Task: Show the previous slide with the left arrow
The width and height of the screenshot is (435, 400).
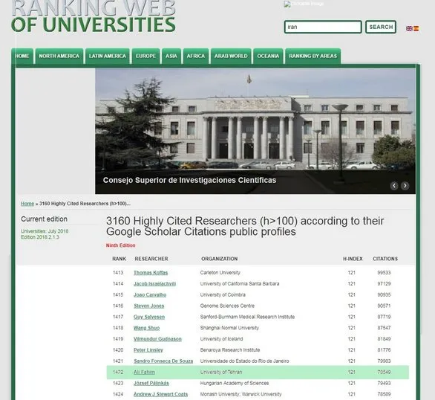Action: click(x=394, y=186)
